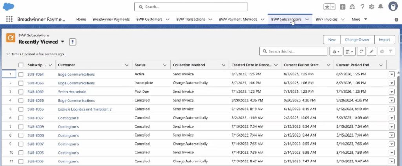Click the Favorites star icon
The image size is (402, 166).
[x=327, y=7]
